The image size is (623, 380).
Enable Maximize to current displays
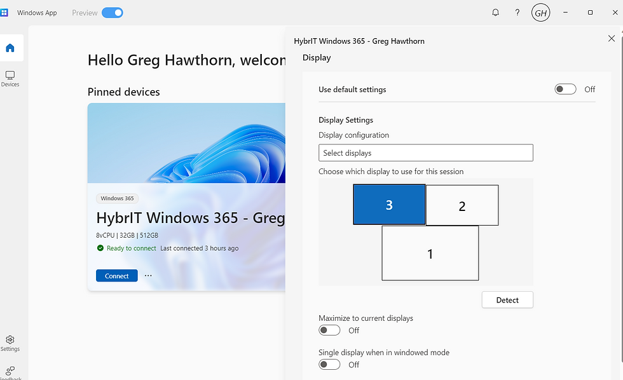pos(329,330)
